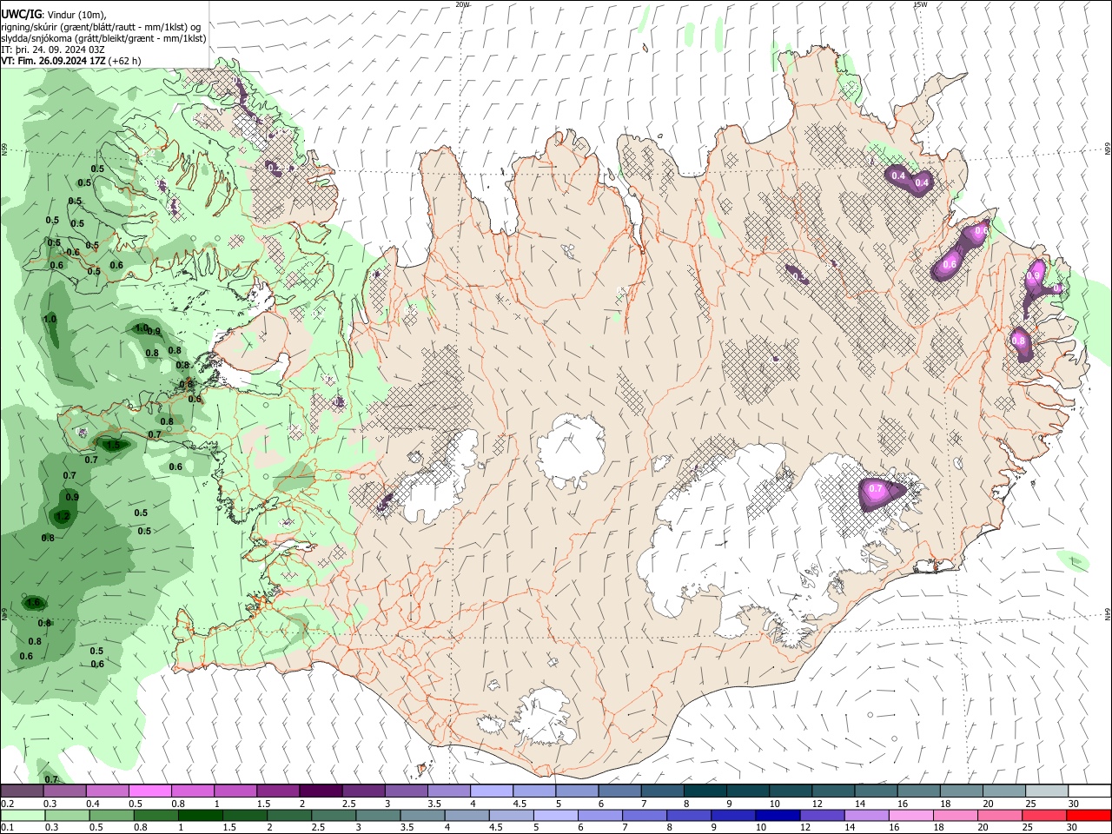
Task: Select the dark mauve swatch labelled 0.2
Action: (x=22, y=791)
